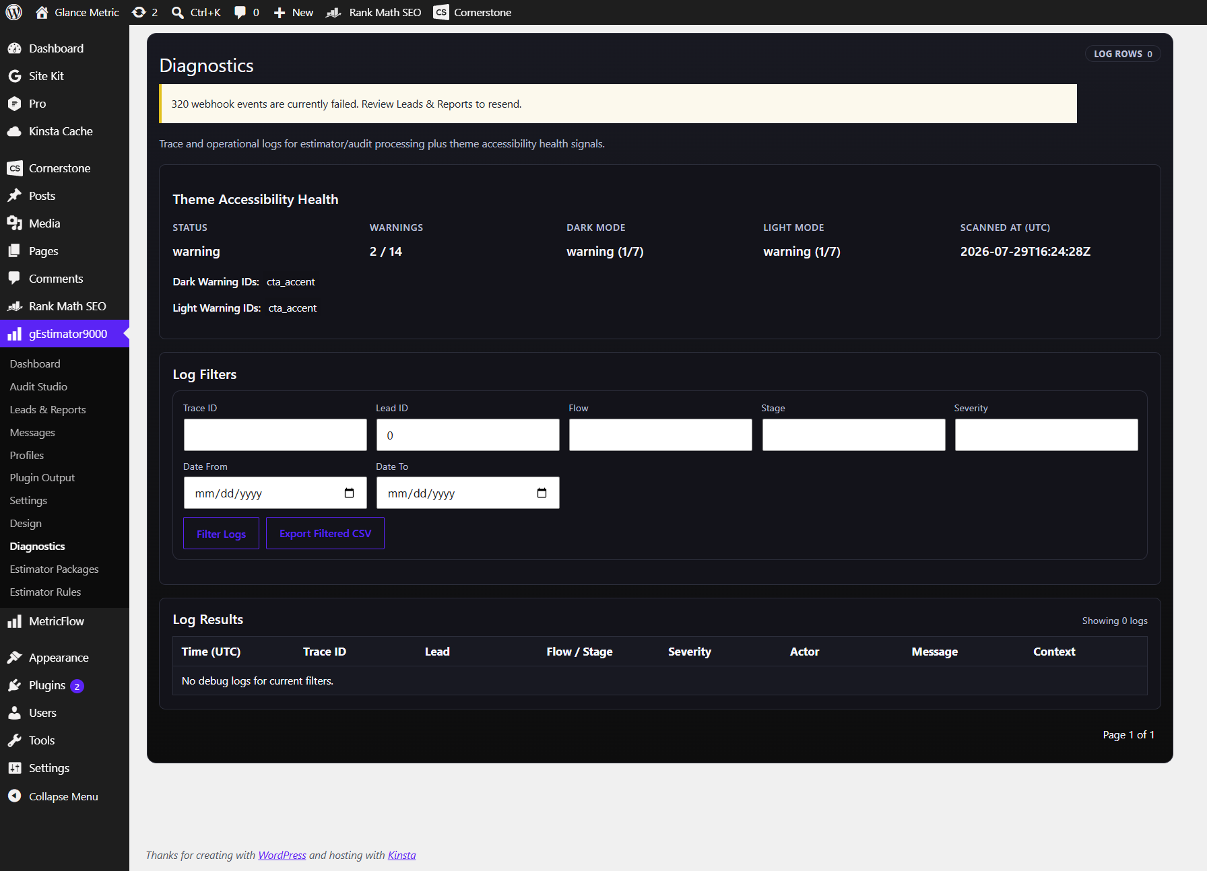Click the WordPress logo icon

13,12
